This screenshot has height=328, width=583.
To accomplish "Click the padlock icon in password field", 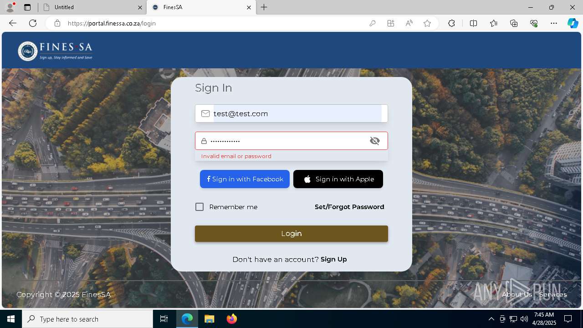I will (x=204, y=141).
